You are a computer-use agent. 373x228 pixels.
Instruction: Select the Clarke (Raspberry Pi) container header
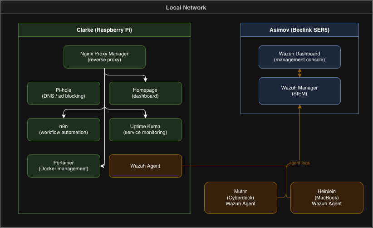[104, 30]
